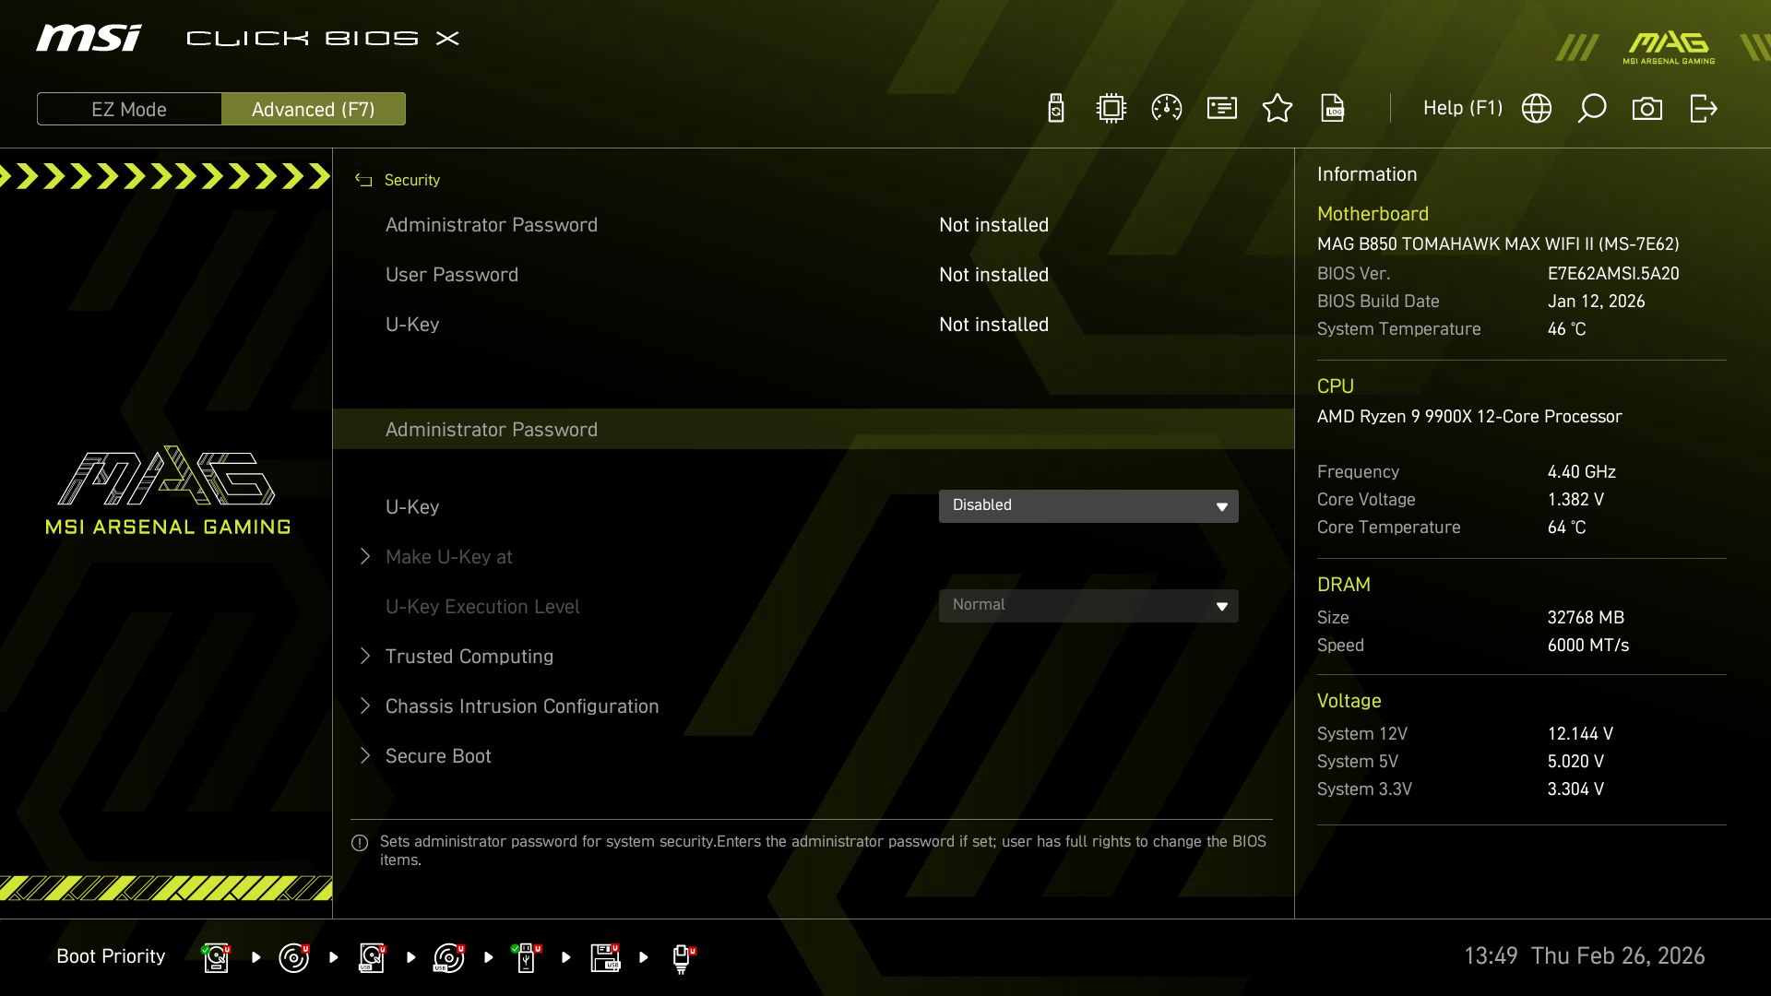Screen dimensions: 1771x996
Task: Select the Advanced (F7) tab
Action: pos(314,109)
